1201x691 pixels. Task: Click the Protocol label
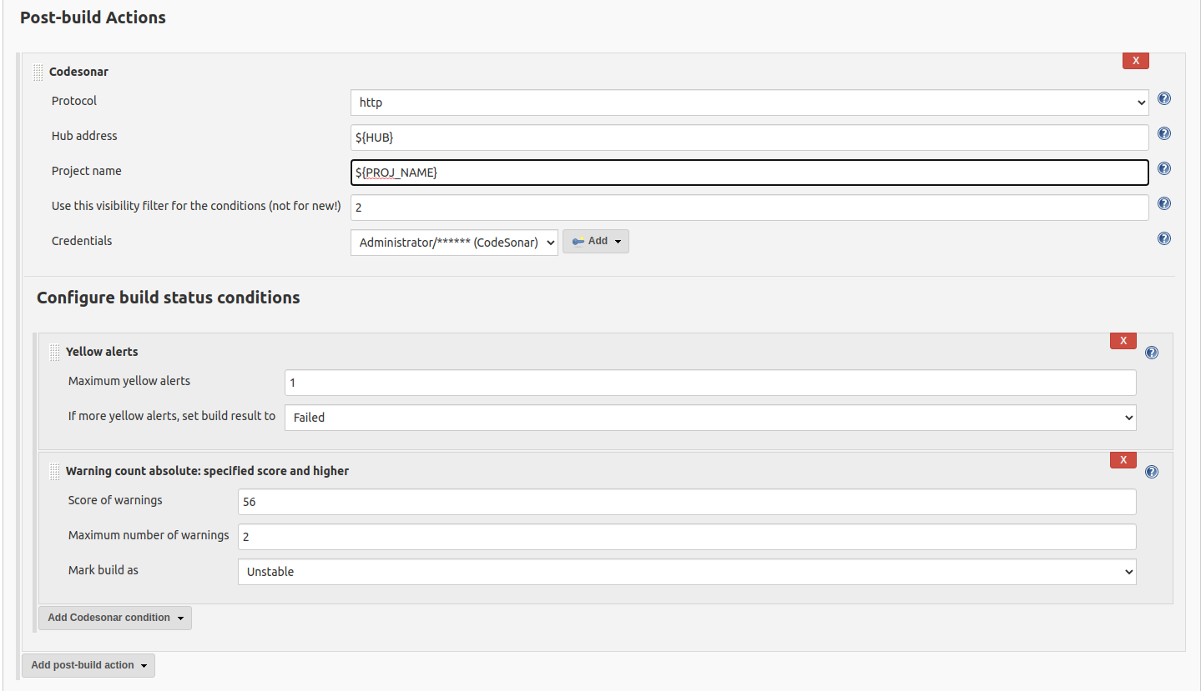click(74, 101)
